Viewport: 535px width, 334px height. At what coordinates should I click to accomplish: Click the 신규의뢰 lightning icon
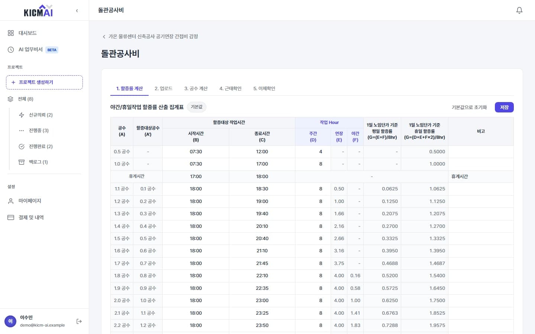[22, 115]
